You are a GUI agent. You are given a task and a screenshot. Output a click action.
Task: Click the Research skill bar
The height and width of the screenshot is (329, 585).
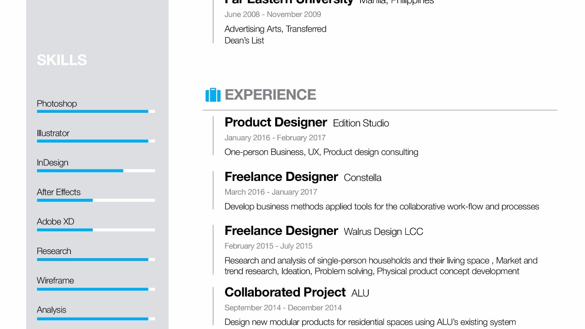(96, 260)
